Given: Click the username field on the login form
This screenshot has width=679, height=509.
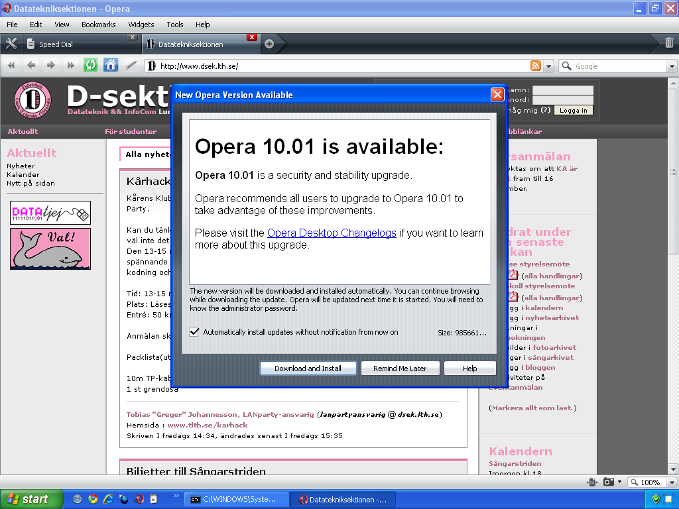Looking at the screenshot, I should tap(562, 90).
